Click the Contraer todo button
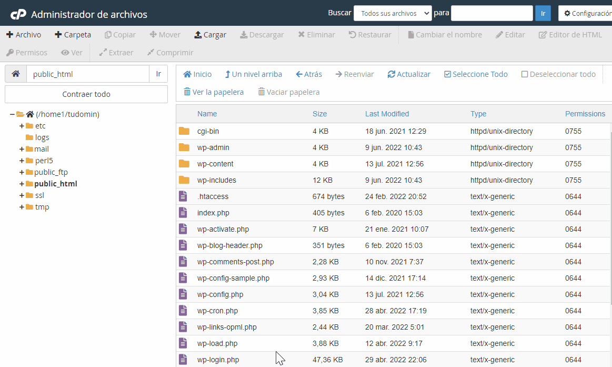This screenshot has height=367, width=612. point(86,94)
